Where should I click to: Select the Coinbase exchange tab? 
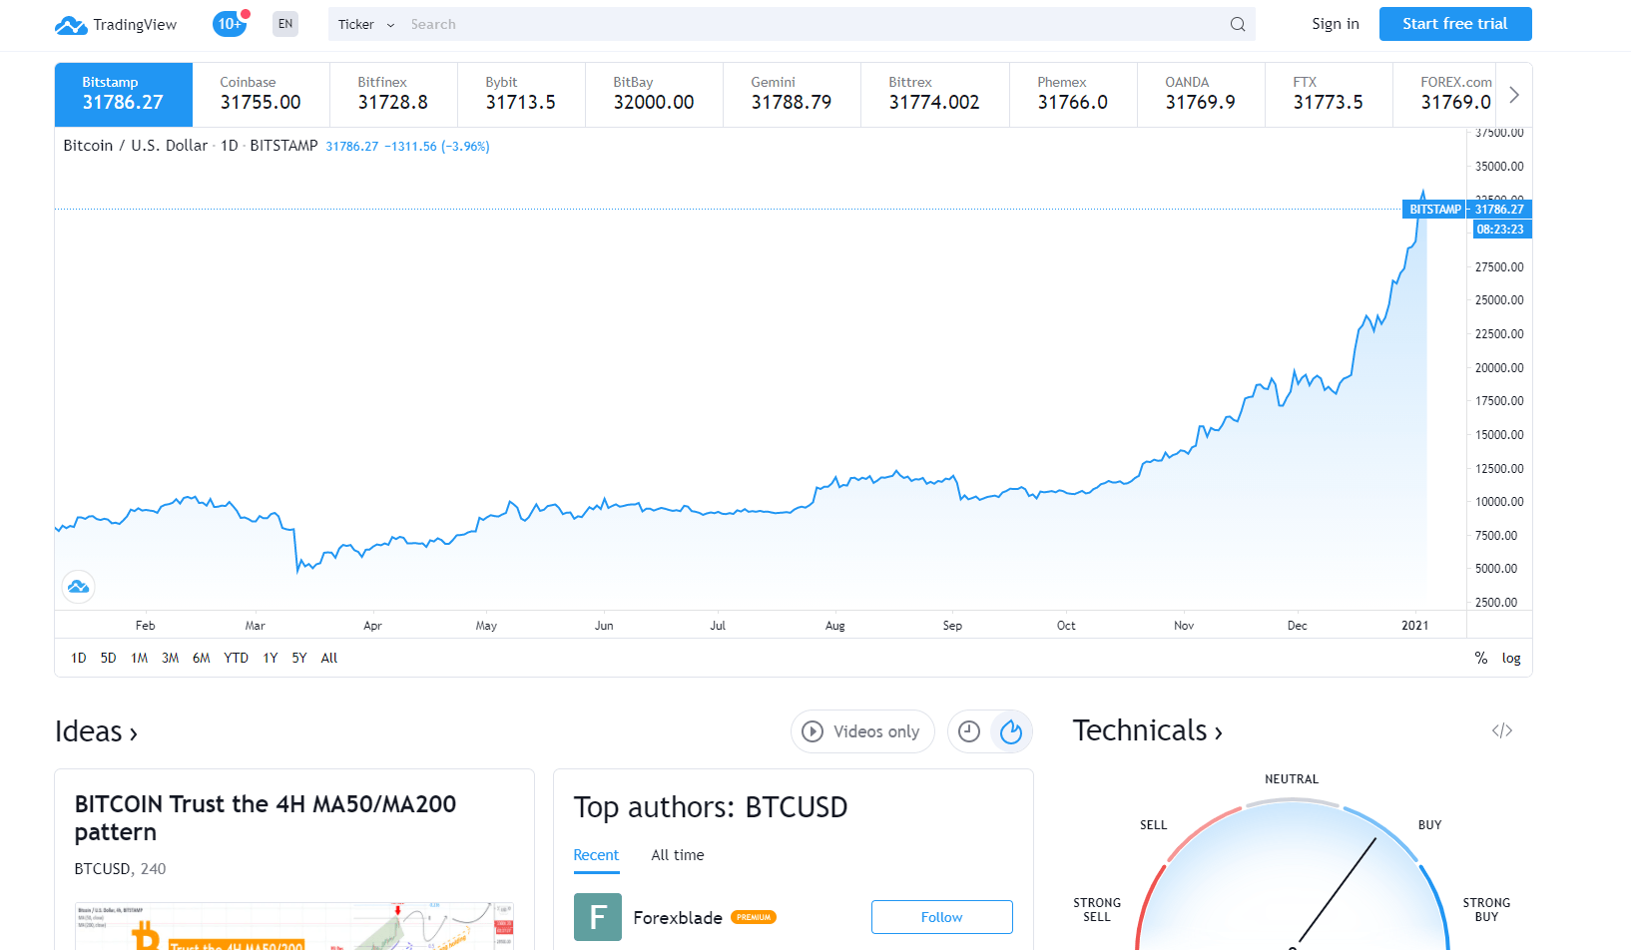click(x=262, y=95)
